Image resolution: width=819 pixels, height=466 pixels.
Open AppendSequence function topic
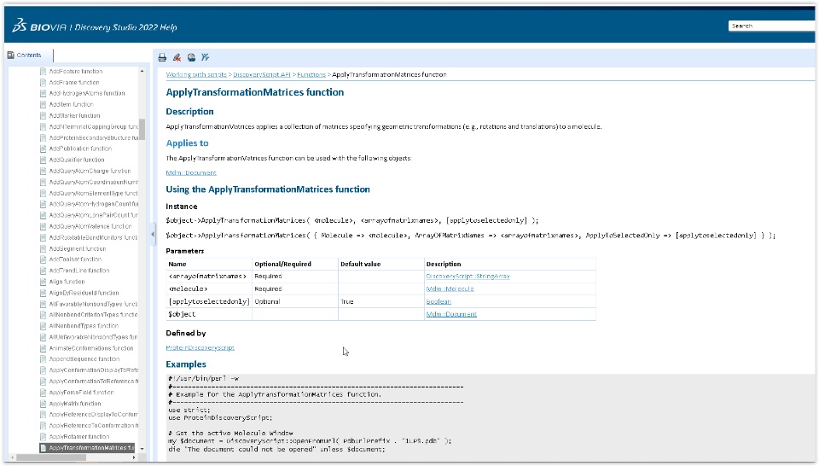click(84, 359)
